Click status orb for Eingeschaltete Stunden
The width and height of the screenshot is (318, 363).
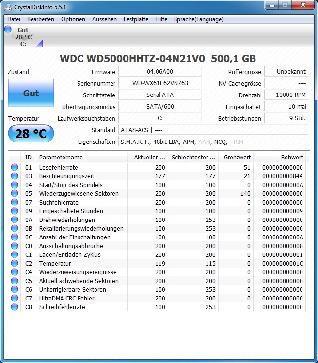click(15, 211)
